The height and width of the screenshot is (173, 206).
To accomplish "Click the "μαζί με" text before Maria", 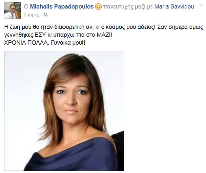I will [144, 7].
